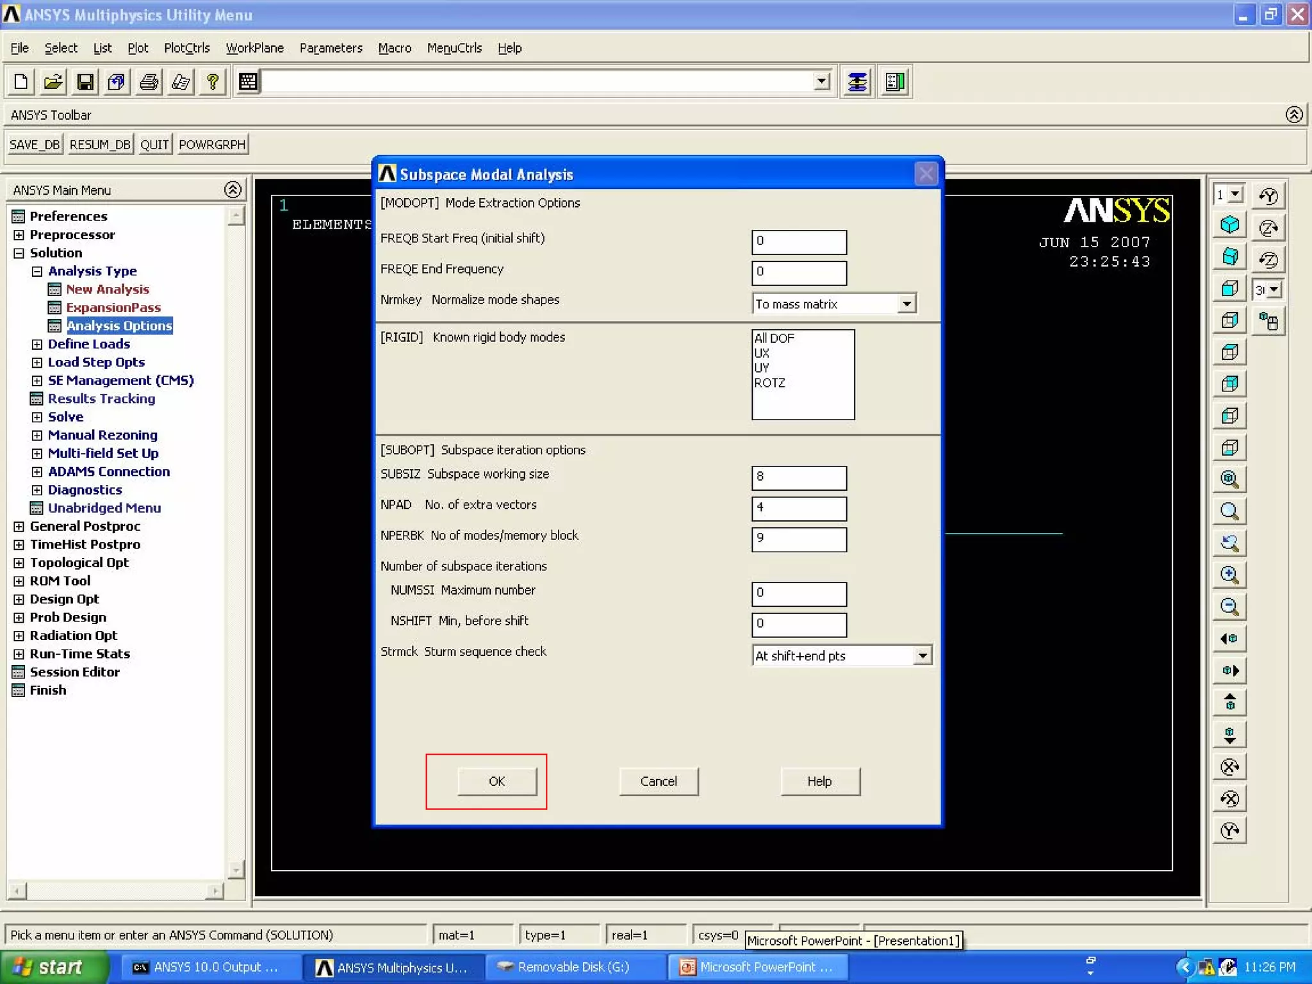This screenshot has height=984, width=1312.
Task: Click the command prompt keypad icon
Action: click(x=248, y=82)
